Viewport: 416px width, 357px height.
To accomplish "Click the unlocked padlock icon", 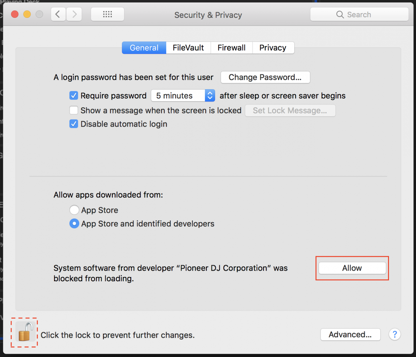I will point(25,332).
